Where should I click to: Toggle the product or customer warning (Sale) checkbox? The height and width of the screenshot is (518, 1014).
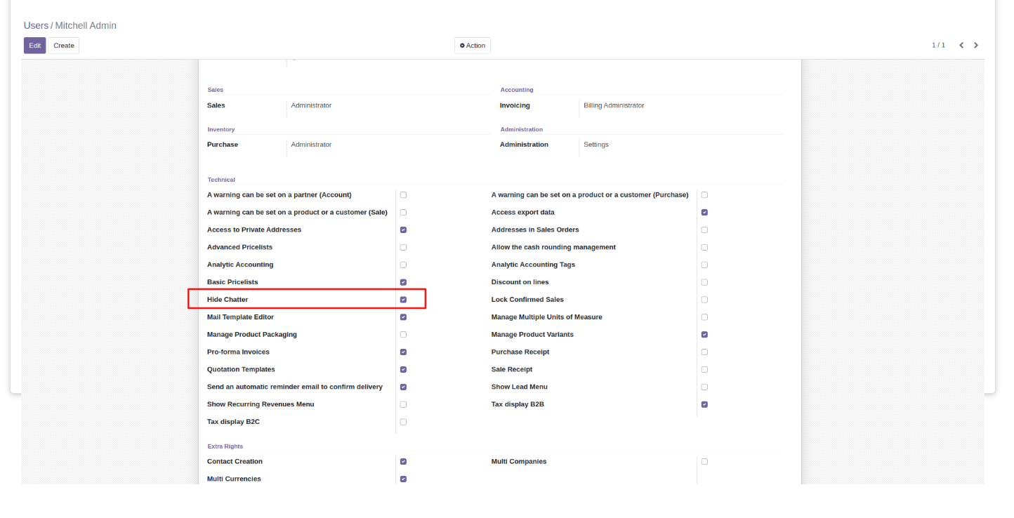pyautogui.click(x=403, y=213)
